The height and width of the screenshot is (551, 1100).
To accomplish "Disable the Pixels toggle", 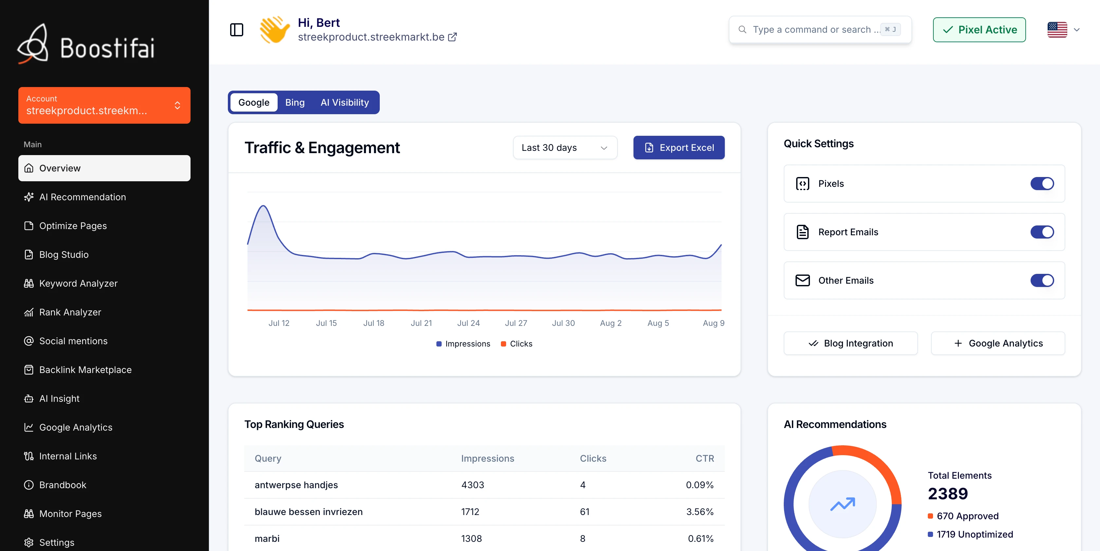I will 1042,184.
